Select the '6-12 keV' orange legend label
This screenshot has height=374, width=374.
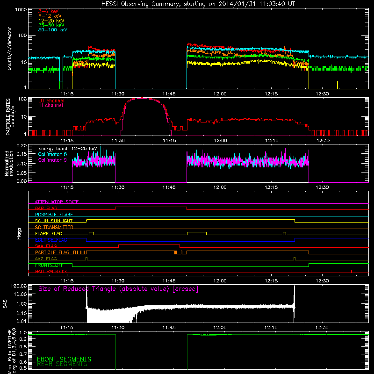coord(50,16)
